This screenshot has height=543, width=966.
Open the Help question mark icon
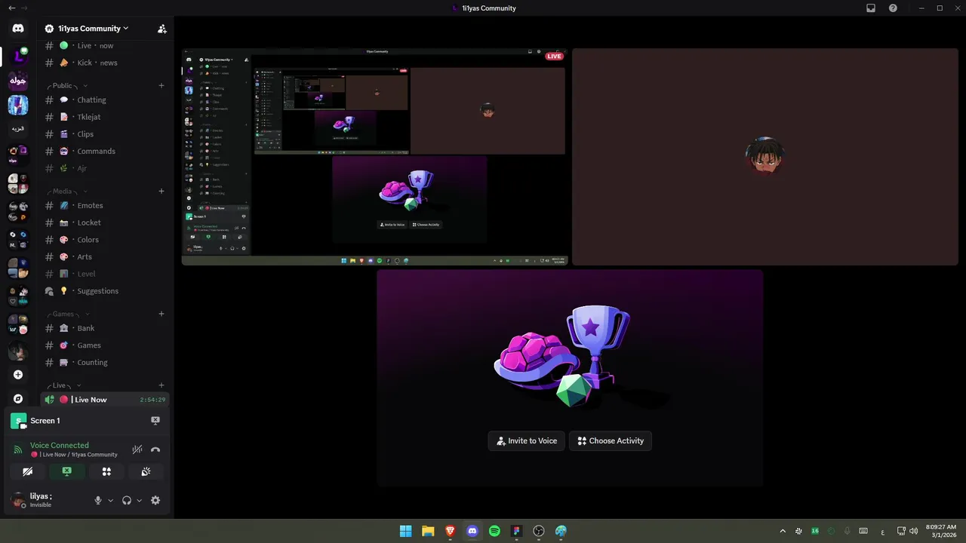(x=893, y=8)
